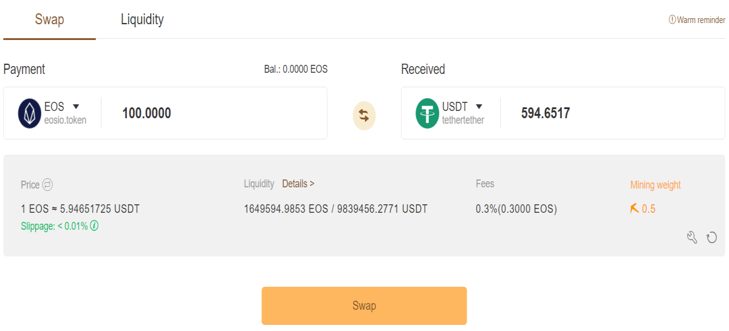
Task: Click the slippage info icon
Action: 94,226
